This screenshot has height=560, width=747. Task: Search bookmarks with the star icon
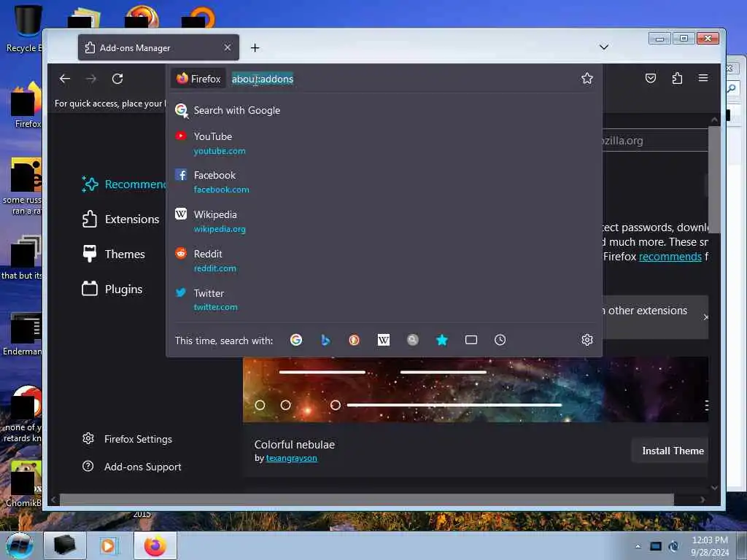point(442,340)
